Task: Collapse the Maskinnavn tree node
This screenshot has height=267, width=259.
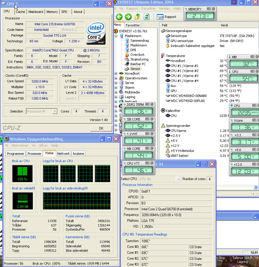Action: [116, 36]
